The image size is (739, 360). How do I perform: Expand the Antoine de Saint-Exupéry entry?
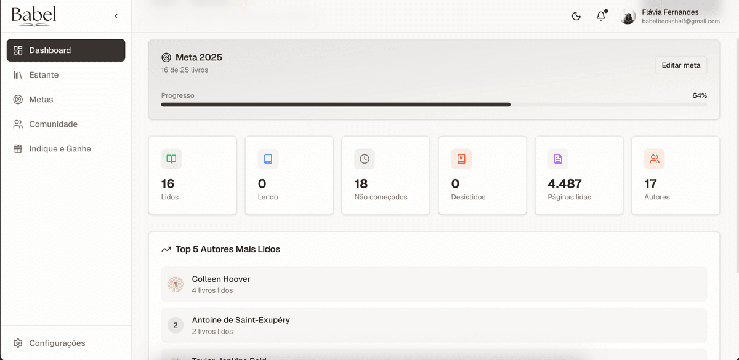tap(434, 325)
